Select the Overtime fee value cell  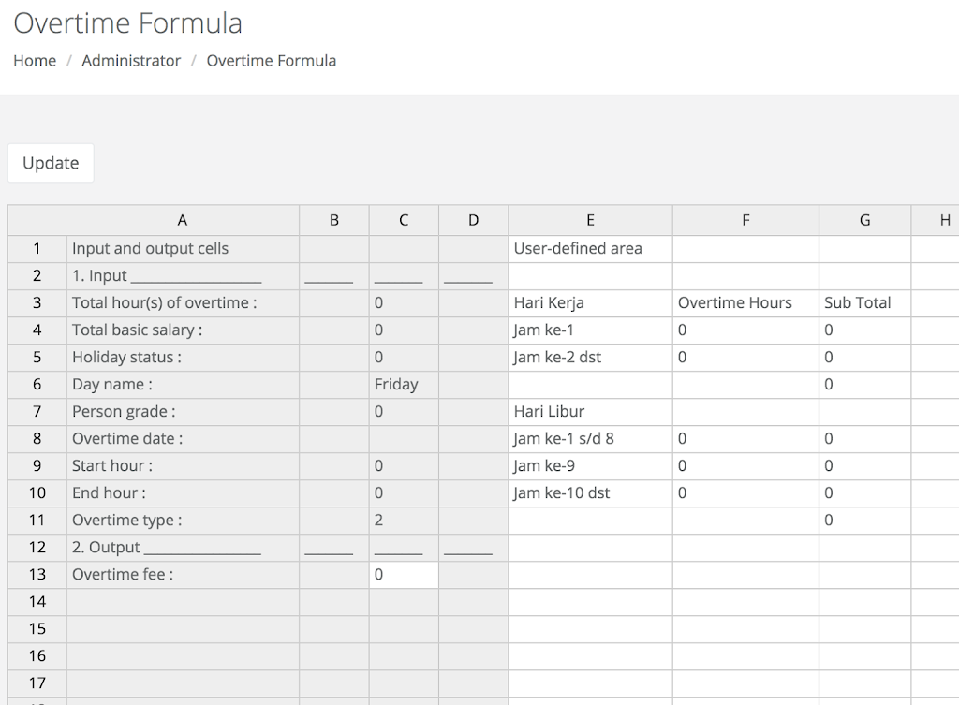(x=404, y=574)
